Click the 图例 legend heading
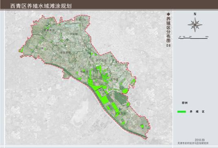This screenshot has height=148, width=218. (x=185, y=103)
